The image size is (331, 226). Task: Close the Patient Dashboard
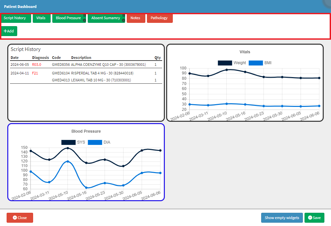[20, 218]
